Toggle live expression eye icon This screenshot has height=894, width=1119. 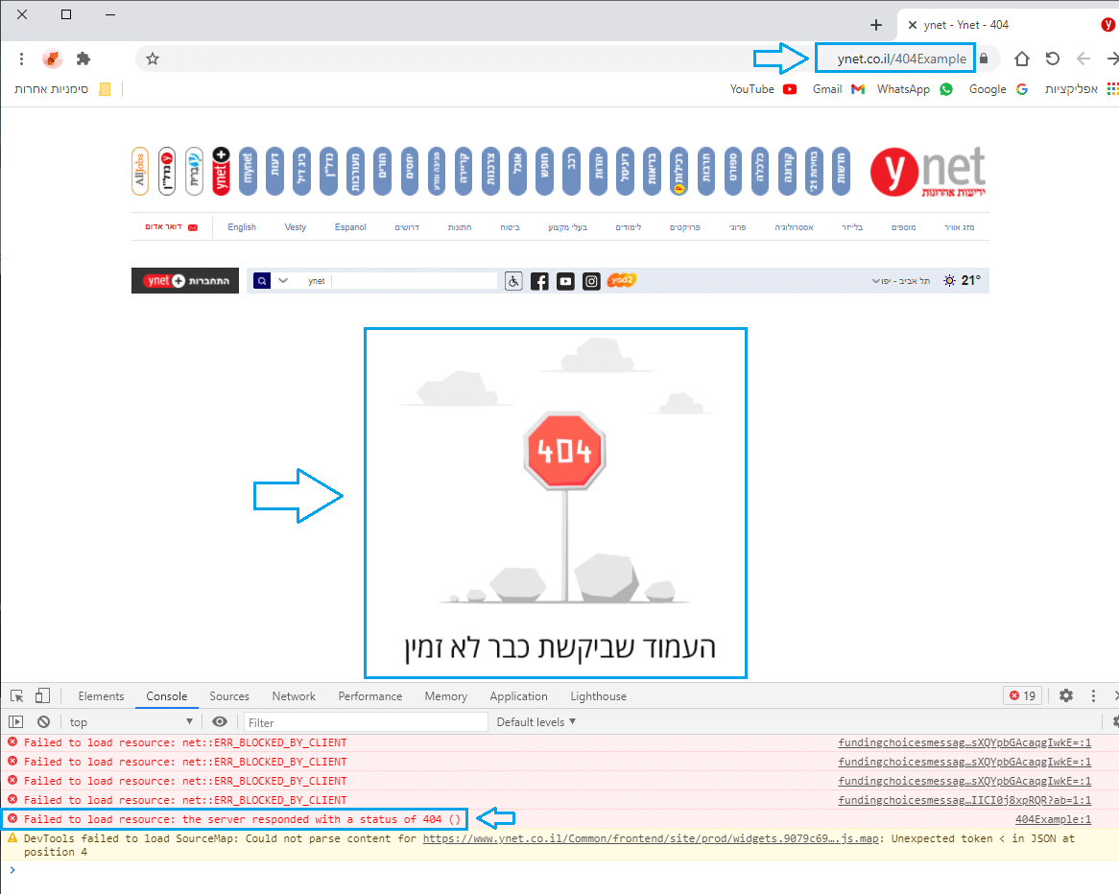(220, 722)
